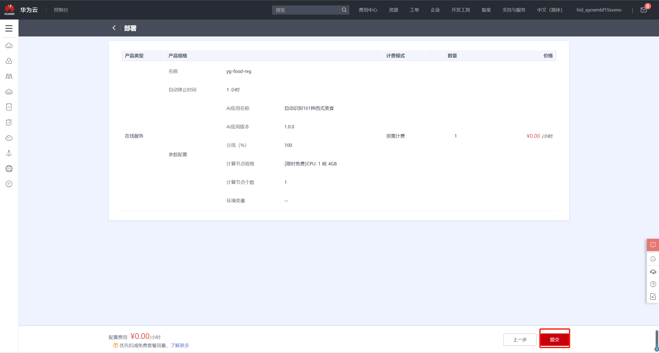The height and width of the screenshot is (353, 659).
Task: Select the IP service icon in sidebar
Action: 9,184
